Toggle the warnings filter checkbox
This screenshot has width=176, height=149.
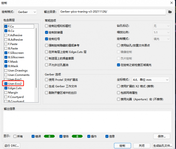(x=61, y=136)
